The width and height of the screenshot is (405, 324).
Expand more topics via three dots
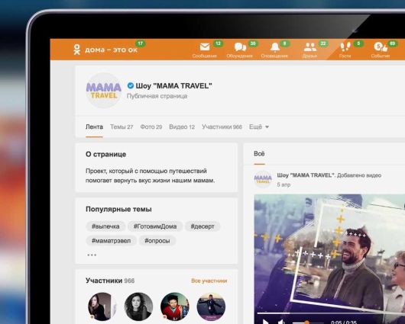tap(92, 255)
